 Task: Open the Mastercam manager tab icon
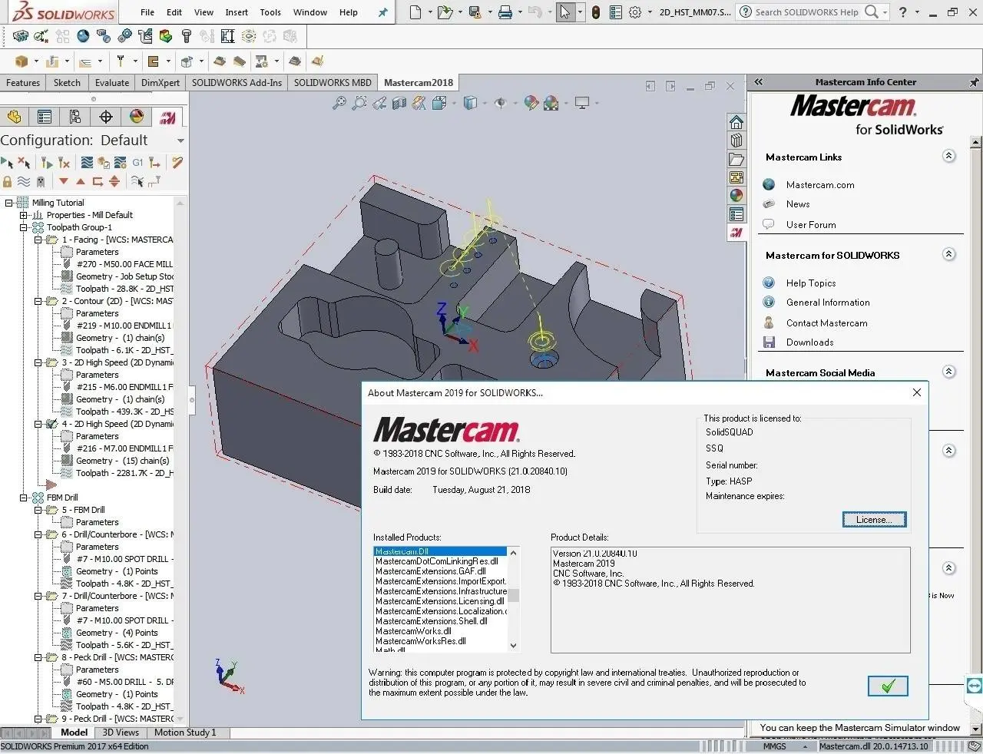167,117
